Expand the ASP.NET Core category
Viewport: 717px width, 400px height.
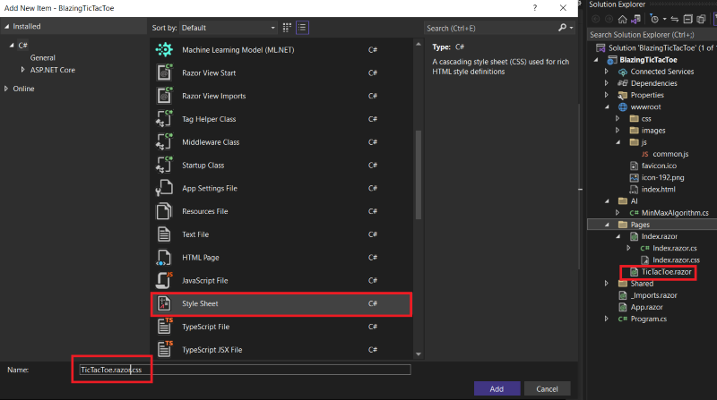click(22, 70)
